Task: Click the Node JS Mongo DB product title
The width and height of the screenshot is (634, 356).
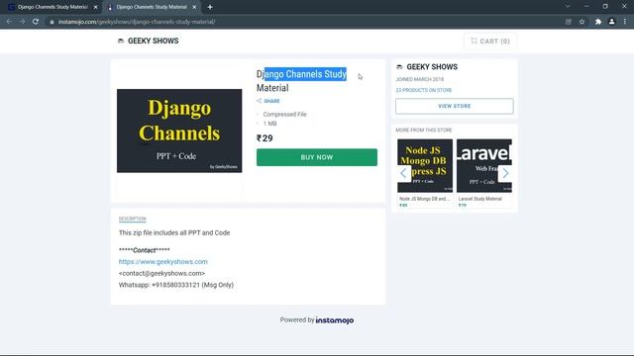Action: (x=424, y=199)
